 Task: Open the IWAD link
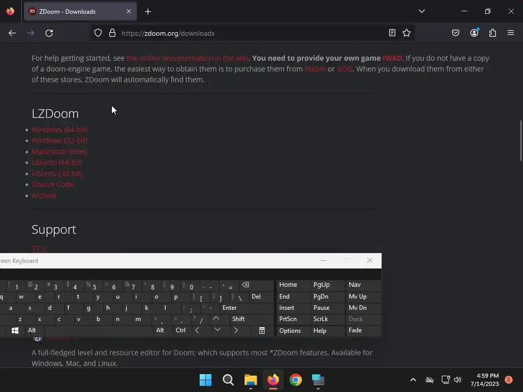(x=392, y=58)
